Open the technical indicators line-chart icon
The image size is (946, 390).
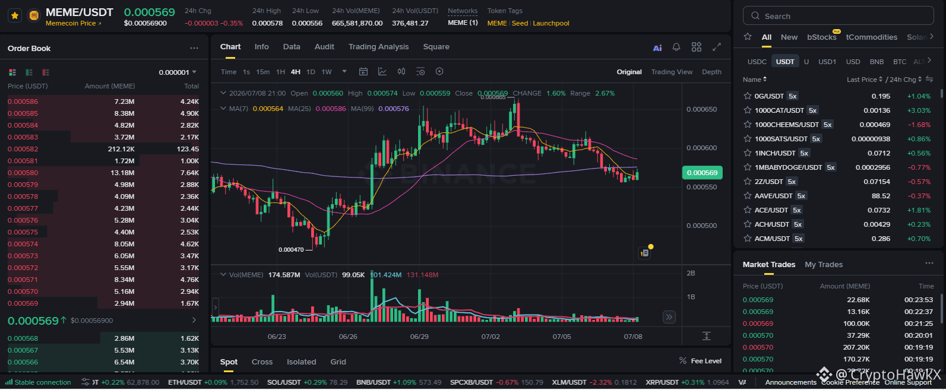pyautogui.click(x=382, y=72)
